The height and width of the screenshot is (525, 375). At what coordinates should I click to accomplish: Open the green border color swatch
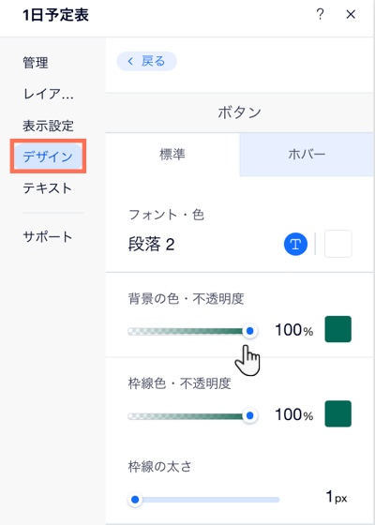338,413
